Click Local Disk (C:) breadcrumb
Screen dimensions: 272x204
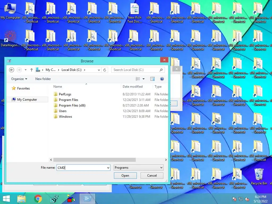[71, 70]
